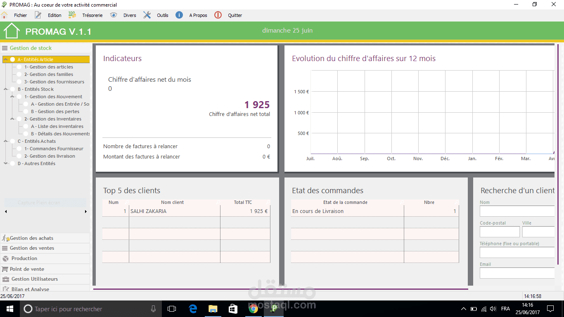The width and height of the screenshot is (564, 317).
Task: Click the house icon in the green PROMAG banner
Action: pyautogui.click(x=12, y=31)
